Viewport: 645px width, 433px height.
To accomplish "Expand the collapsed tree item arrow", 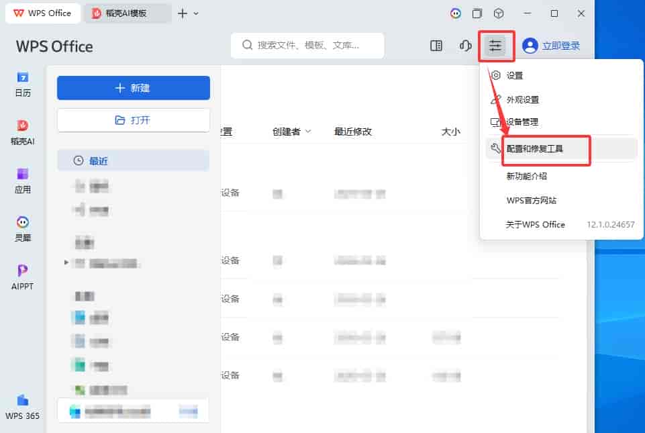I will [x=66, y=262].
